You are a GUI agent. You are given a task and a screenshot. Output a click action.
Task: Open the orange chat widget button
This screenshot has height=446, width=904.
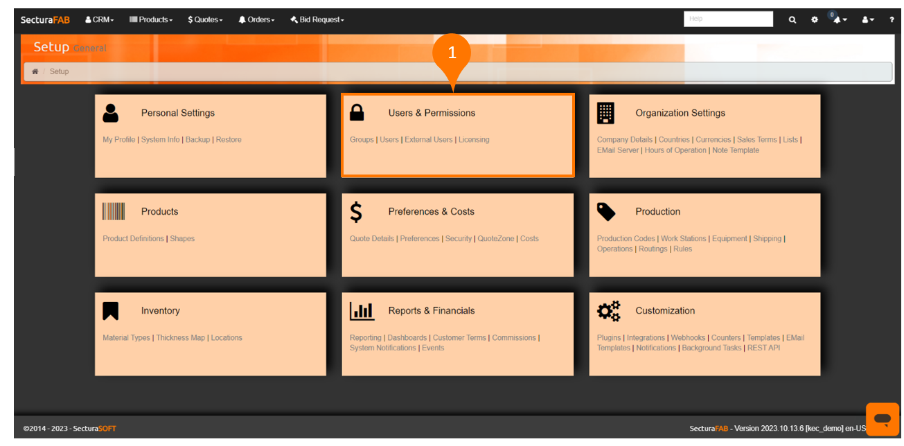[882, 419]
